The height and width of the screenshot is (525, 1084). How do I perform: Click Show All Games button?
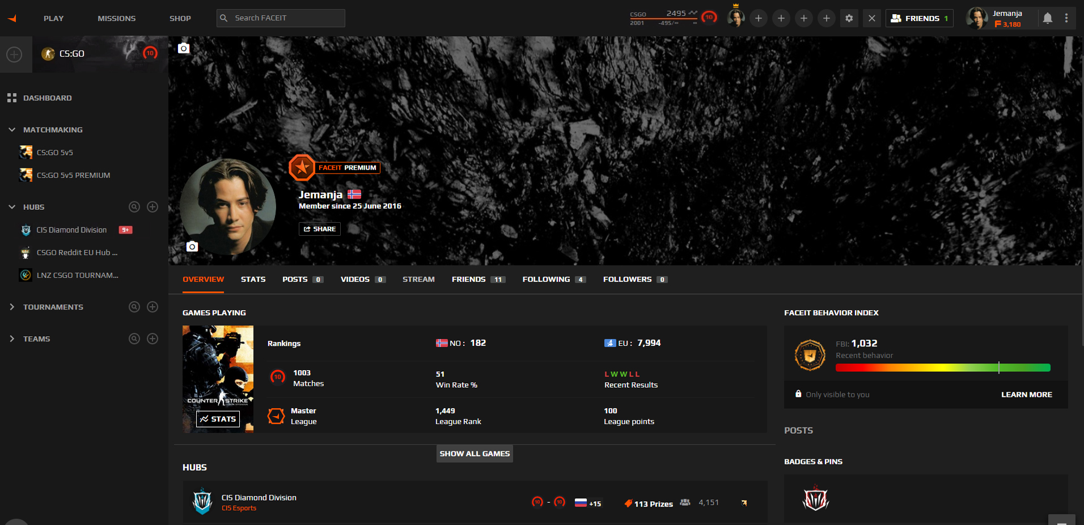[x=475, y=454]
